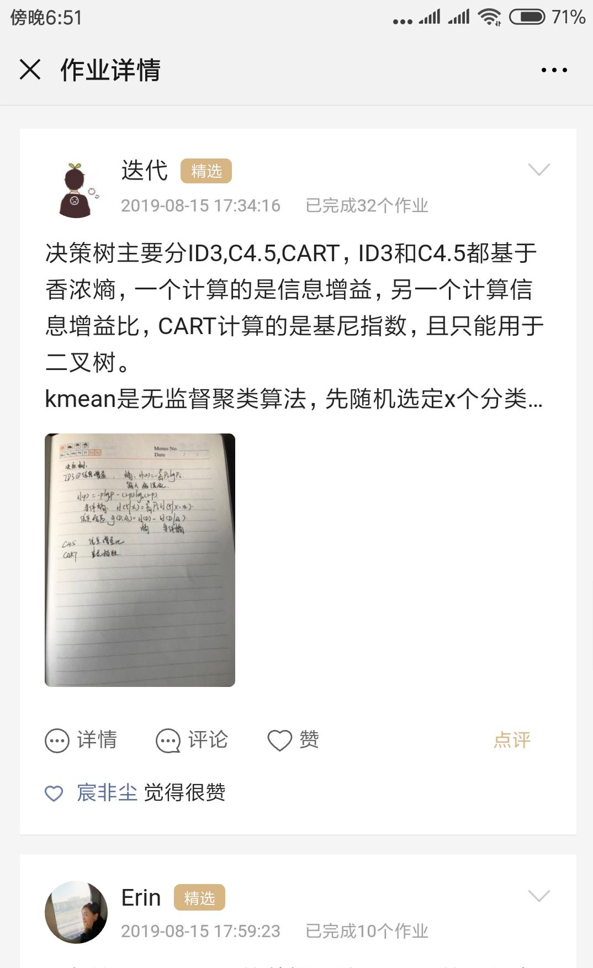Tap the 迭代 username
This screenshot has height=968, width=593.
tap(144, 170)
